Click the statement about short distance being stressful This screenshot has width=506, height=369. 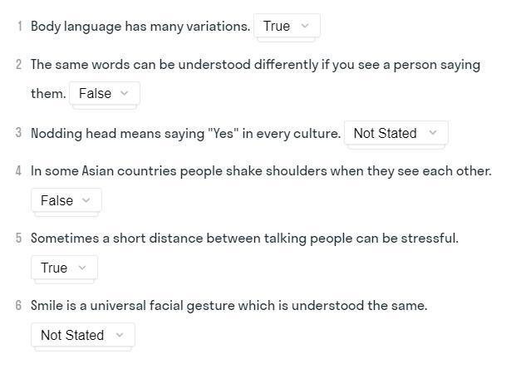[x=244, y=239]
